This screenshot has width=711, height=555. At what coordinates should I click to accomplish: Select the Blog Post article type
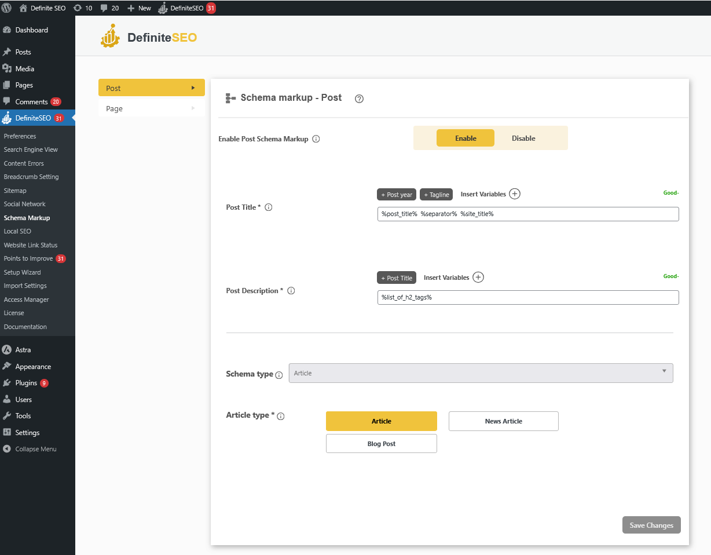381,443
